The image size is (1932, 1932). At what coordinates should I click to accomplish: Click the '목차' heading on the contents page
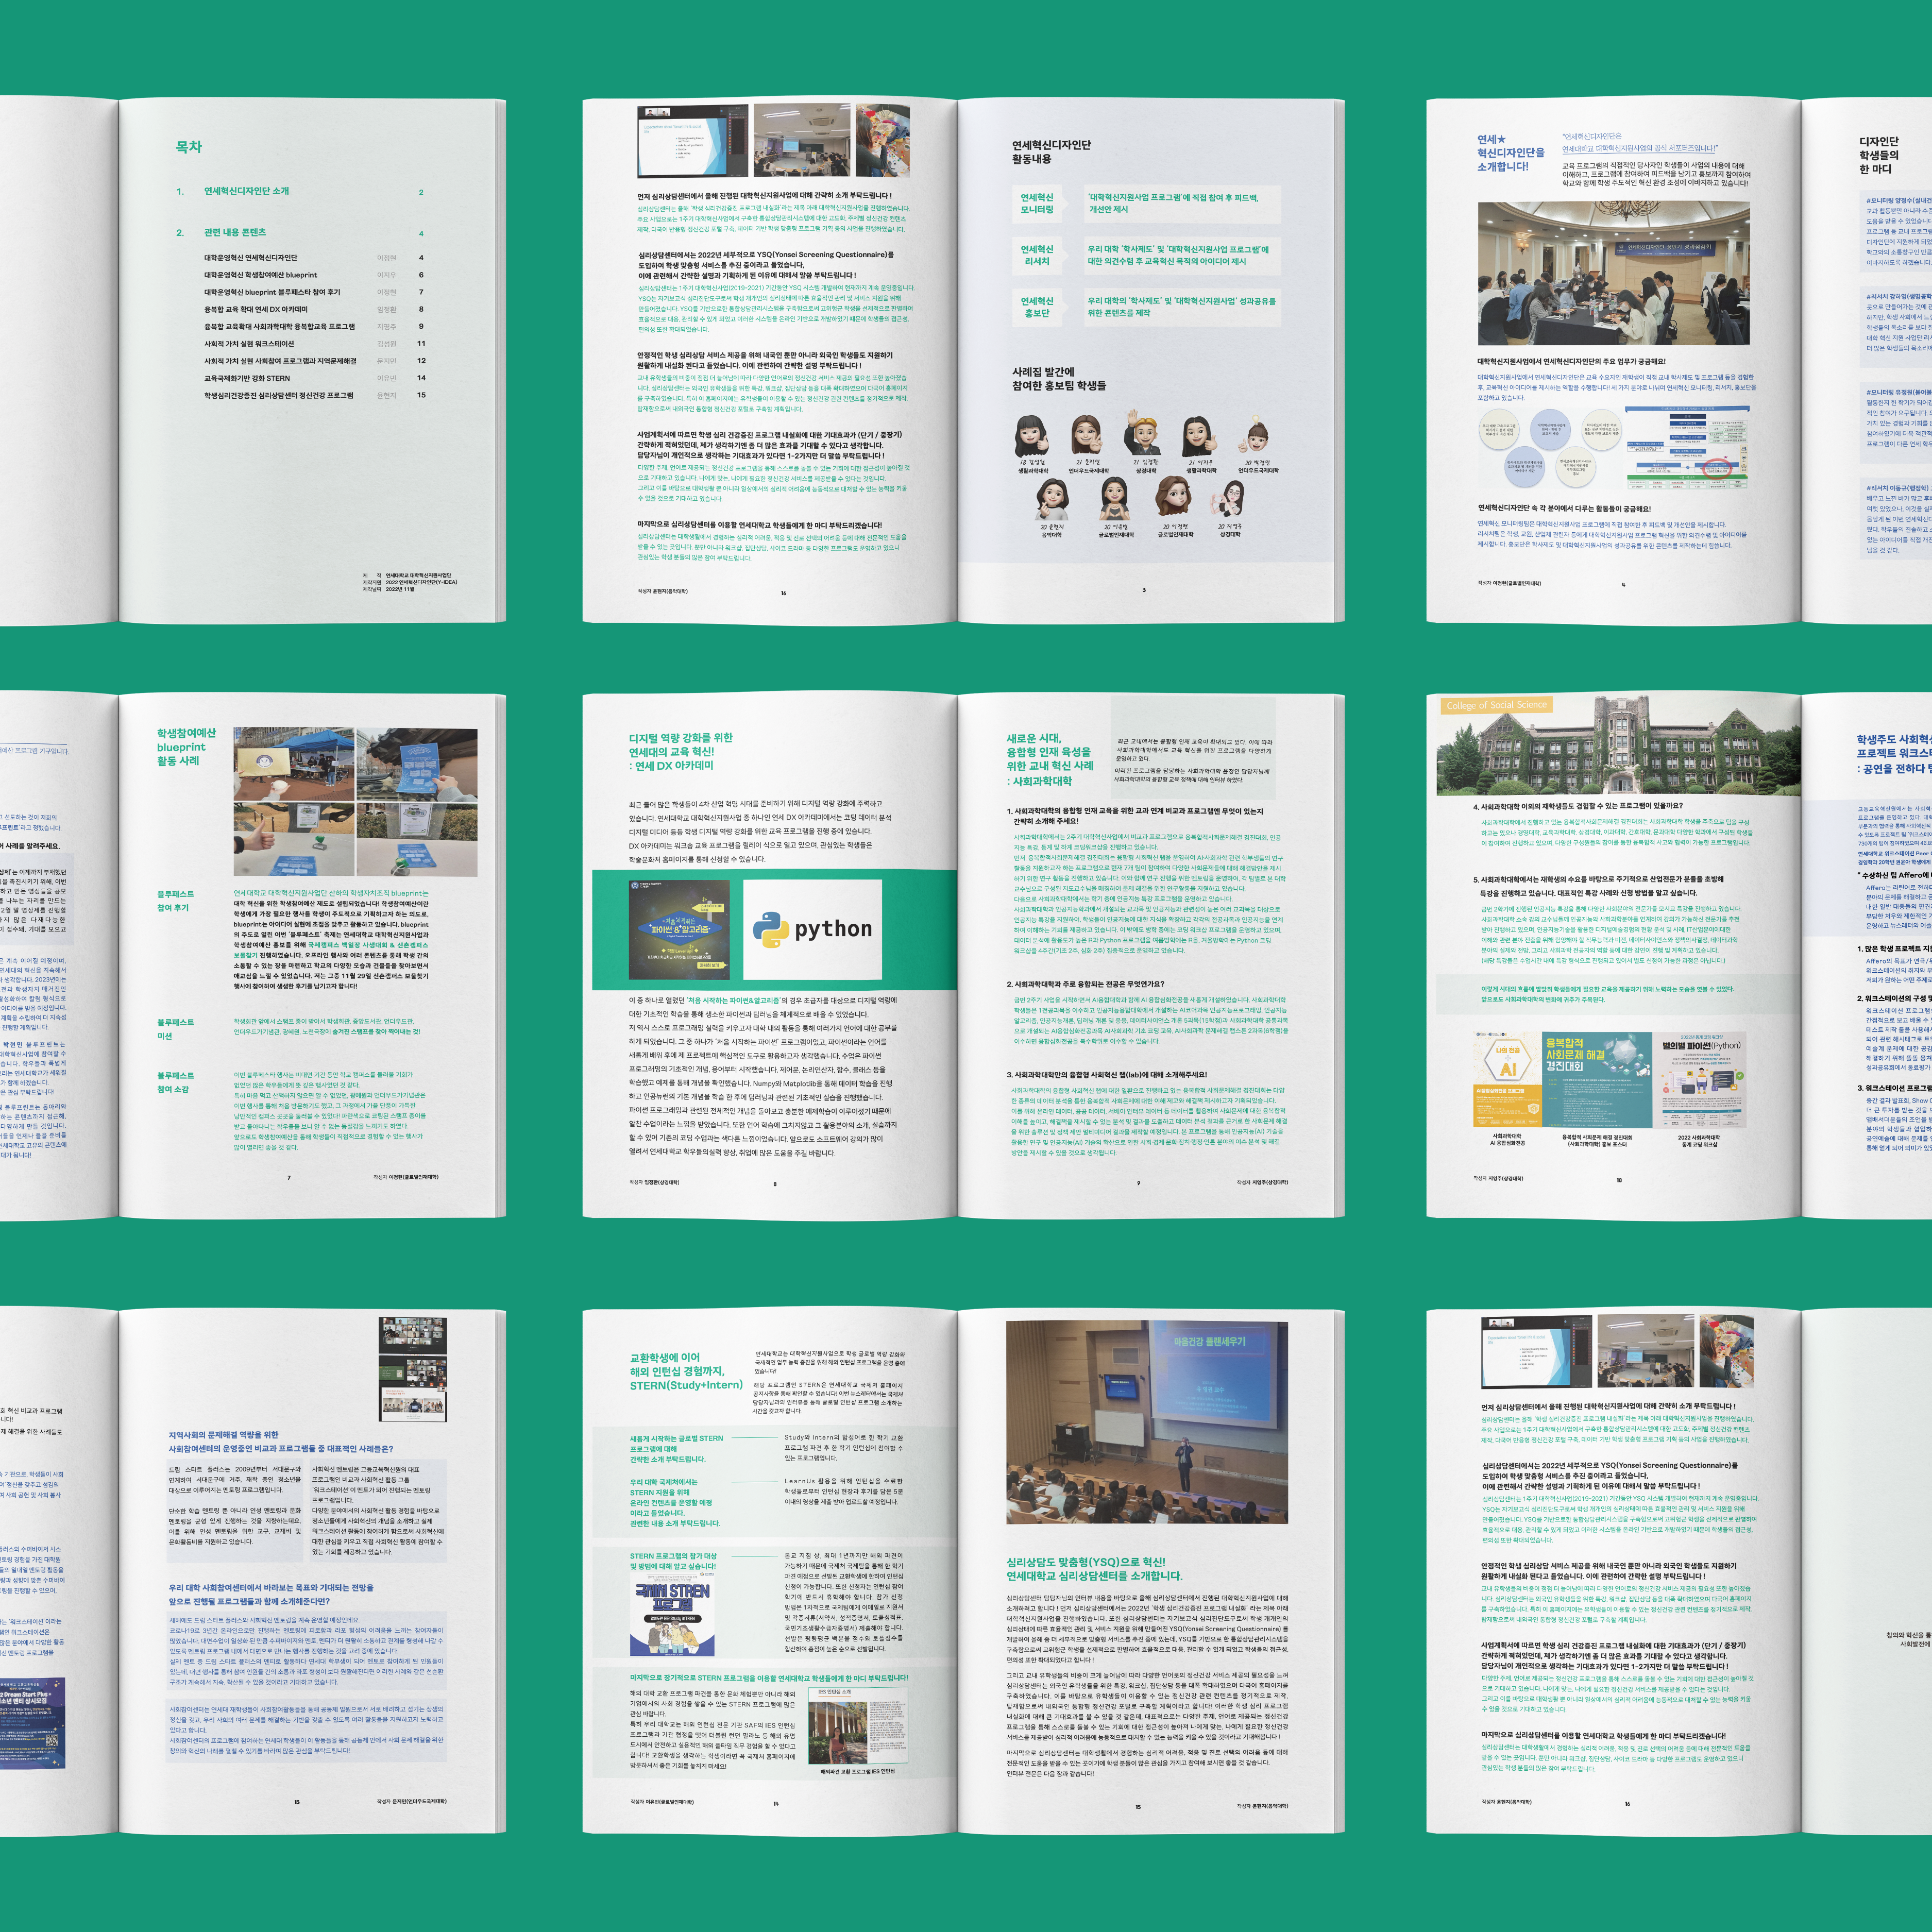coord(189,147)
